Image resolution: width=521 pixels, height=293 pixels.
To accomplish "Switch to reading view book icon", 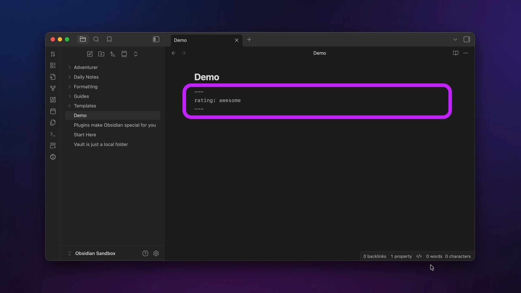I will point(456,53).
